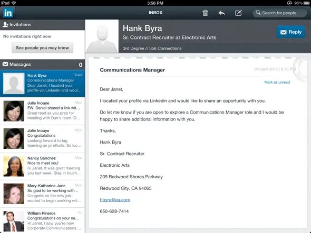
Task: Tap William Pineros's profile photo
Action: (14, 221)
